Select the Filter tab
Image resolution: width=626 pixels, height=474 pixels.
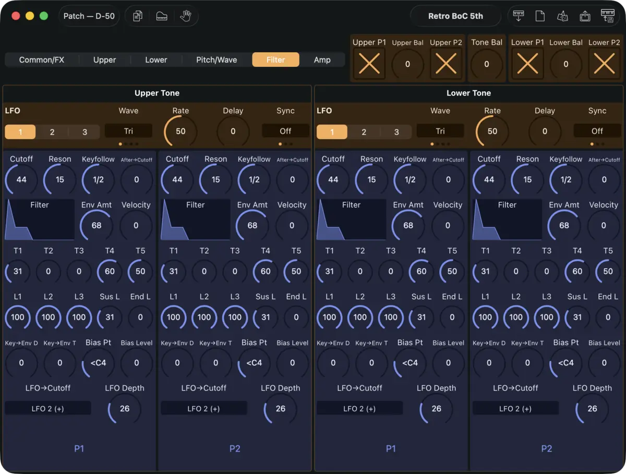tap(275, 60)
